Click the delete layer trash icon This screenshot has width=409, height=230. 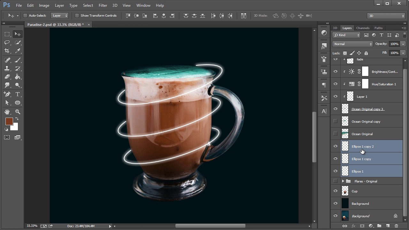396,226
